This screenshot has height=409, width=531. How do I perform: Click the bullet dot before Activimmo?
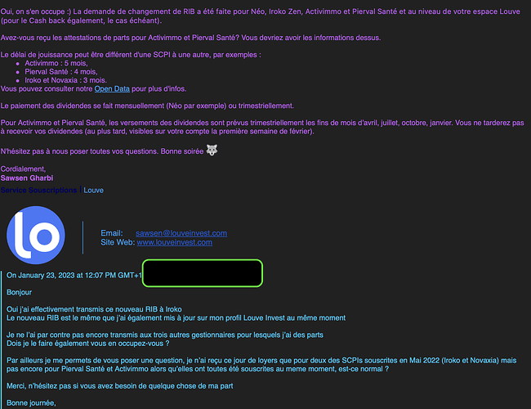pos(18,64)
